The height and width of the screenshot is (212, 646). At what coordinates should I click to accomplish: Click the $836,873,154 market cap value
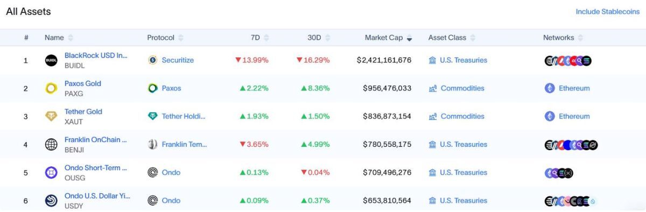tap(387, 116)
